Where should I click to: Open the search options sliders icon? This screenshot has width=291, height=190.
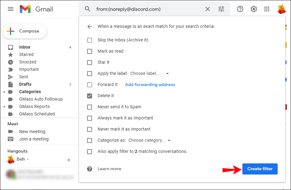tap(221, 9)
